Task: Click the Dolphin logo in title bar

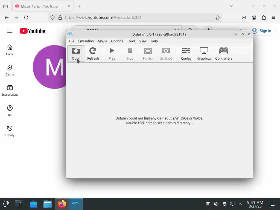Action: 70,34
